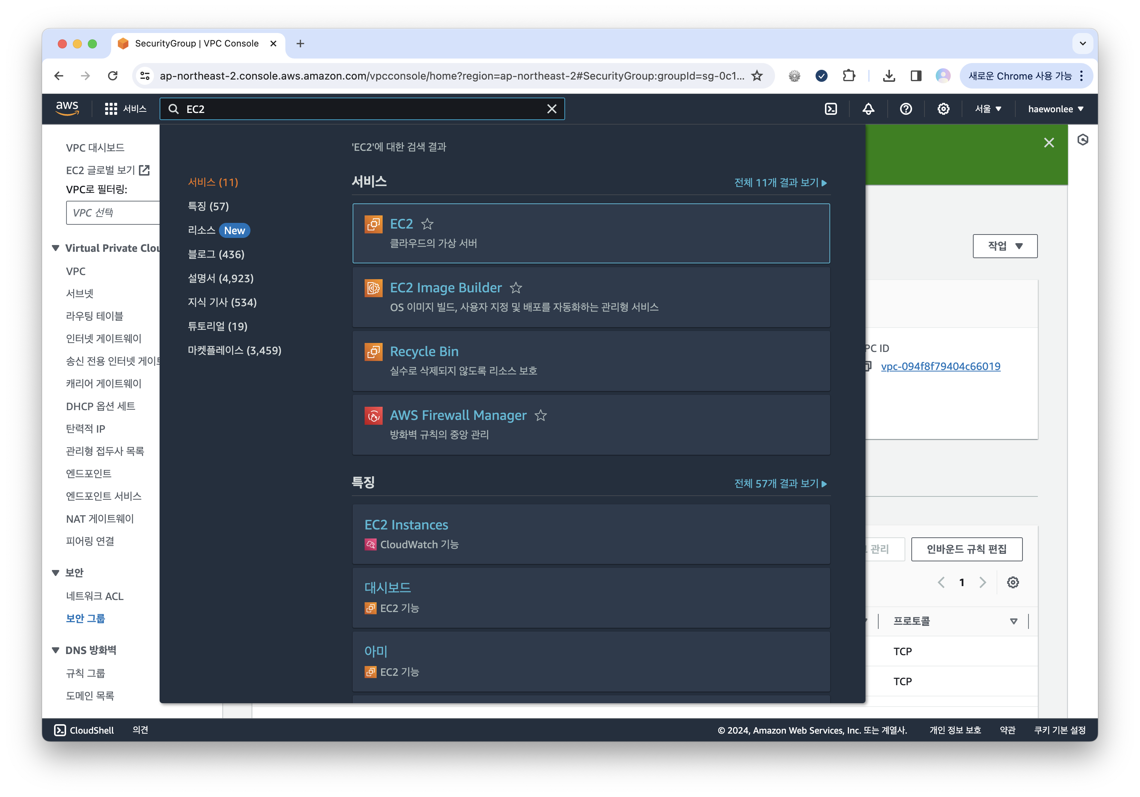Open the help question mark icon
The width and height of the screenshot is (1140, 797).
[x=906, y=109]
